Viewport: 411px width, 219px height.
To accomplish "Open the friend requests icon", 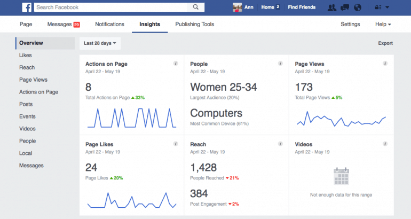I will point(332,7).
